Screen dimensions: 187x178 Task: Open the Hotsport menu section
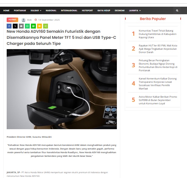pos(87,11)
